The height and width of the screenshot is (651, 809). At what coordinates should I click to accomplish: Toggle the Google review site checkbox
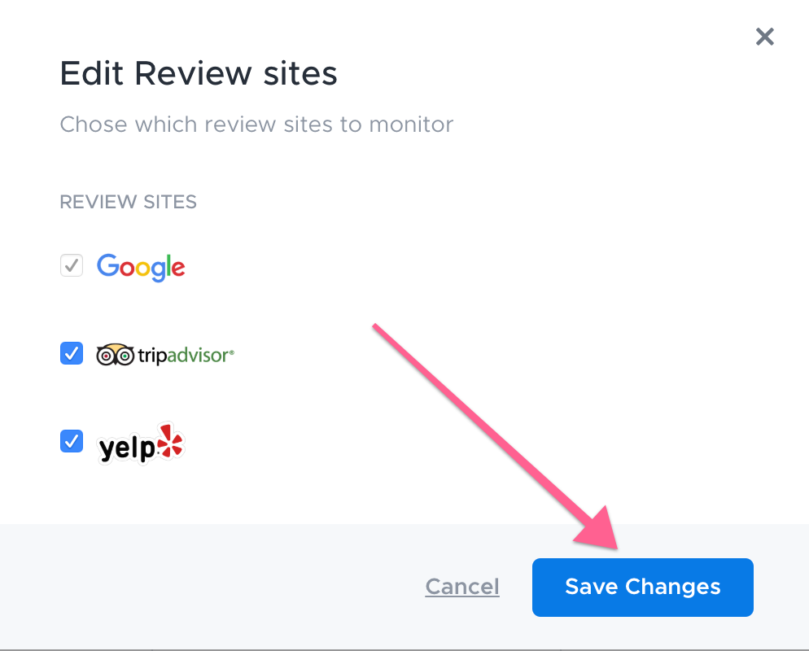pyautogui.click(x=72, y=265)
